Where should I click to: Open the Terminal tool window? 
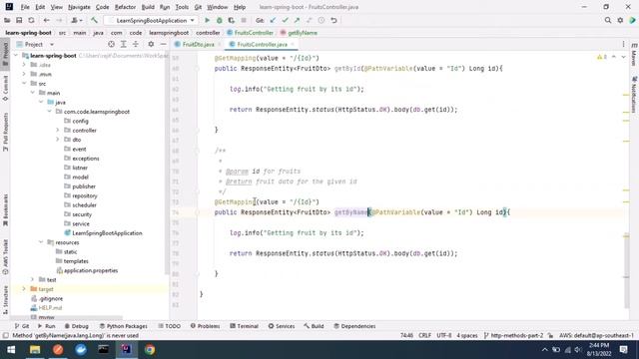244,326
